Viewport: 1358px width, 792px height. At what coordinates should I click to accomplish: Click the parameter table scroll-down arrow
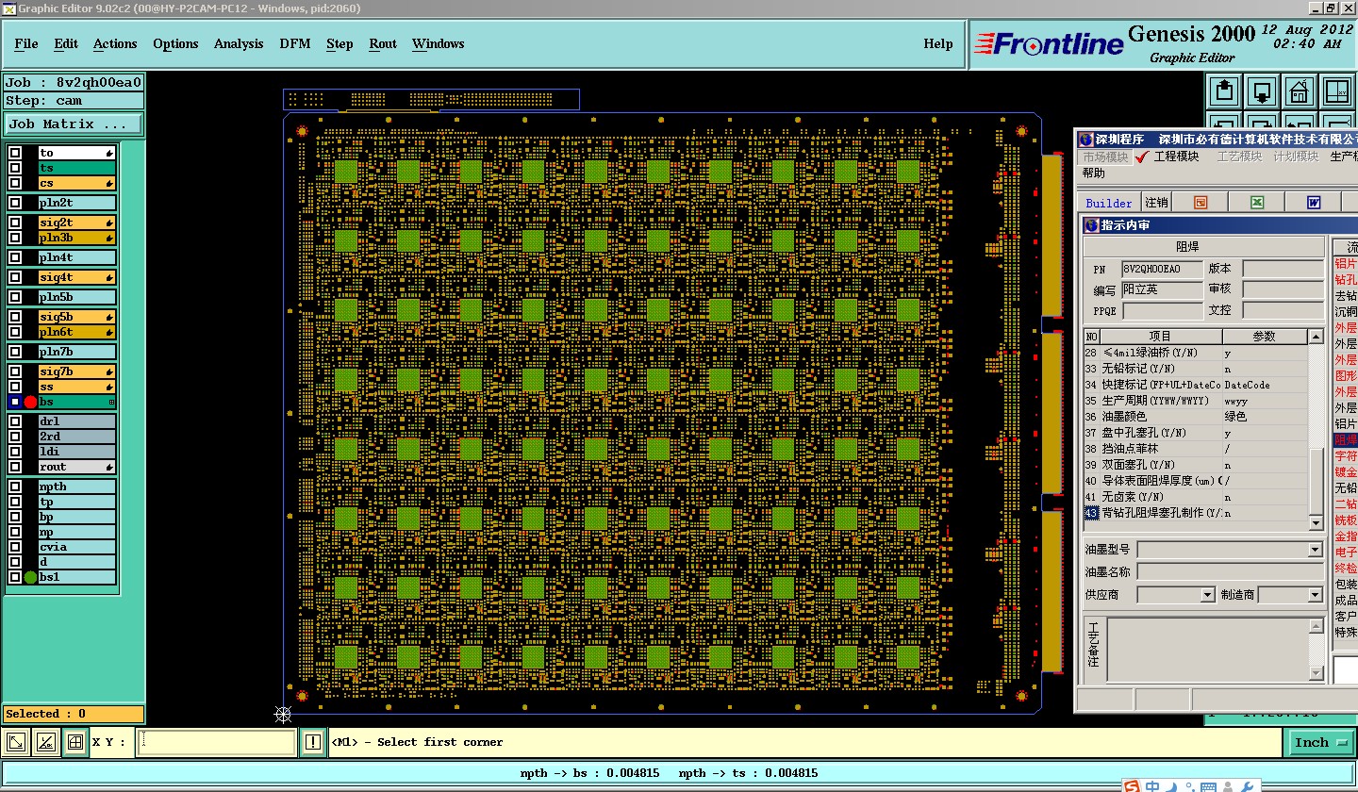(1316, 523)
